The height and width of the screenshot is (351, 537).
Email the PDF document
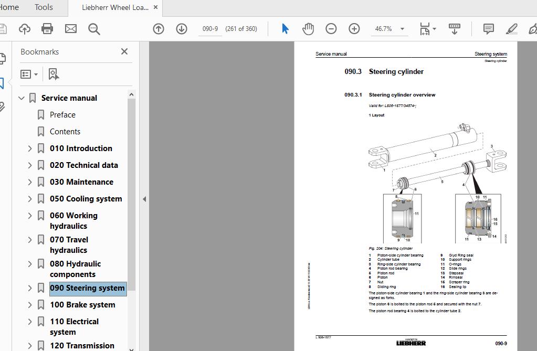(70, 29)
